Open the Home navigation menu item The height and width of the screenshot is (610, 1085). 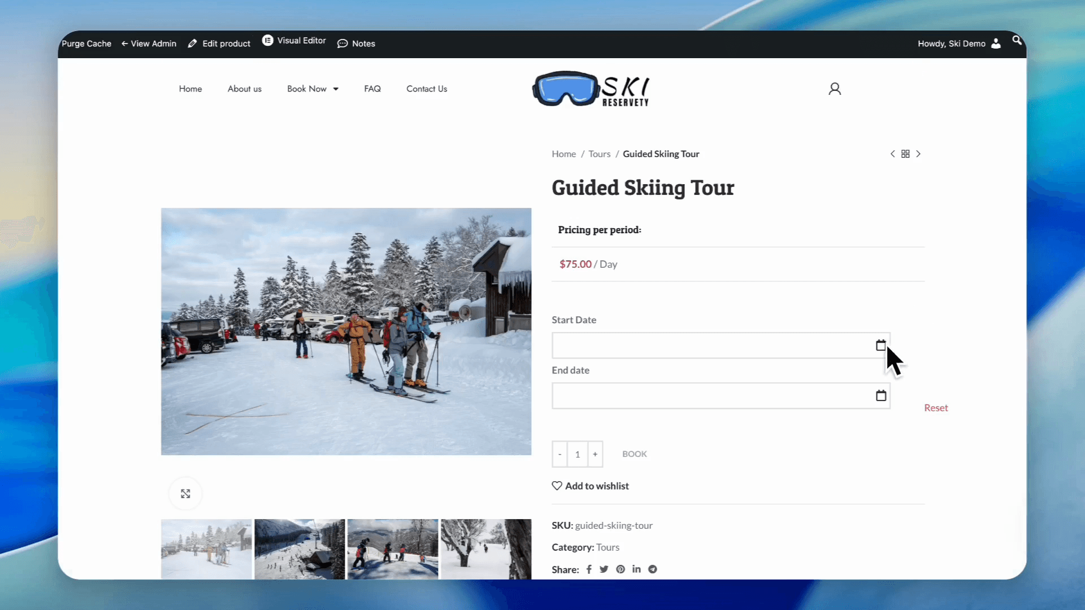pyautogui.click(x=190, y=89)
